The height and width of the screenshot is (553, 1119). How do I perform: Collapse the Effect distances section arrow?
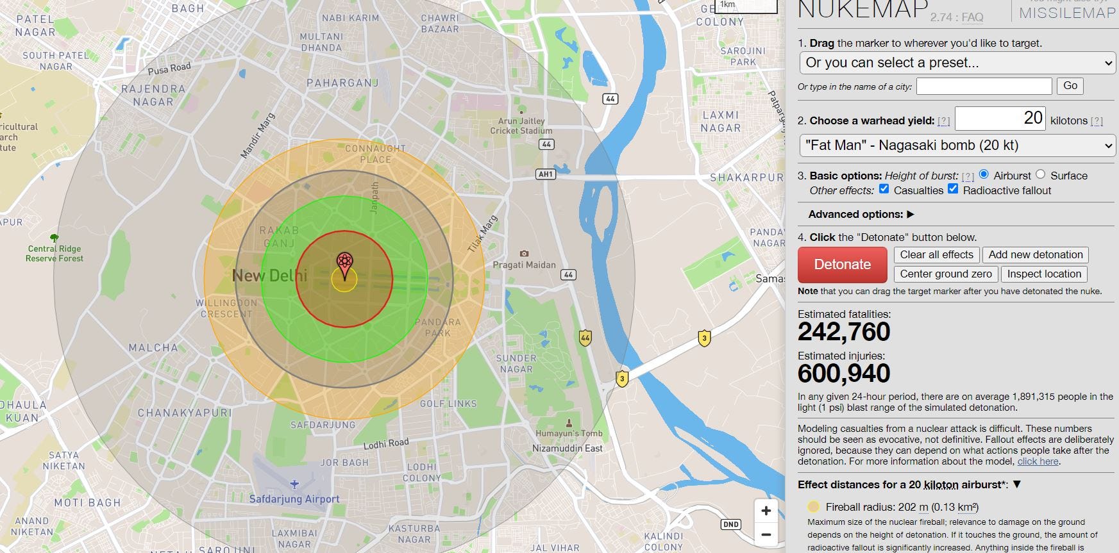pos(1016,484)
